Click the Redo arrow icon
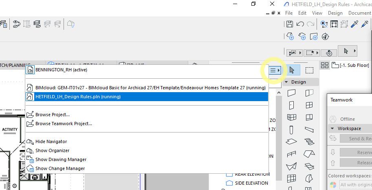 point(310,24)
